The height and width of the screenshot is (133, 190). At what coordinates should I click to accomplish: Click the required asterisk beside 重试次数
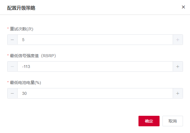coord(8,29)
